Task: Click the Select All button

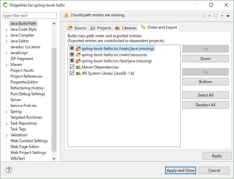Action: point(206,95)
